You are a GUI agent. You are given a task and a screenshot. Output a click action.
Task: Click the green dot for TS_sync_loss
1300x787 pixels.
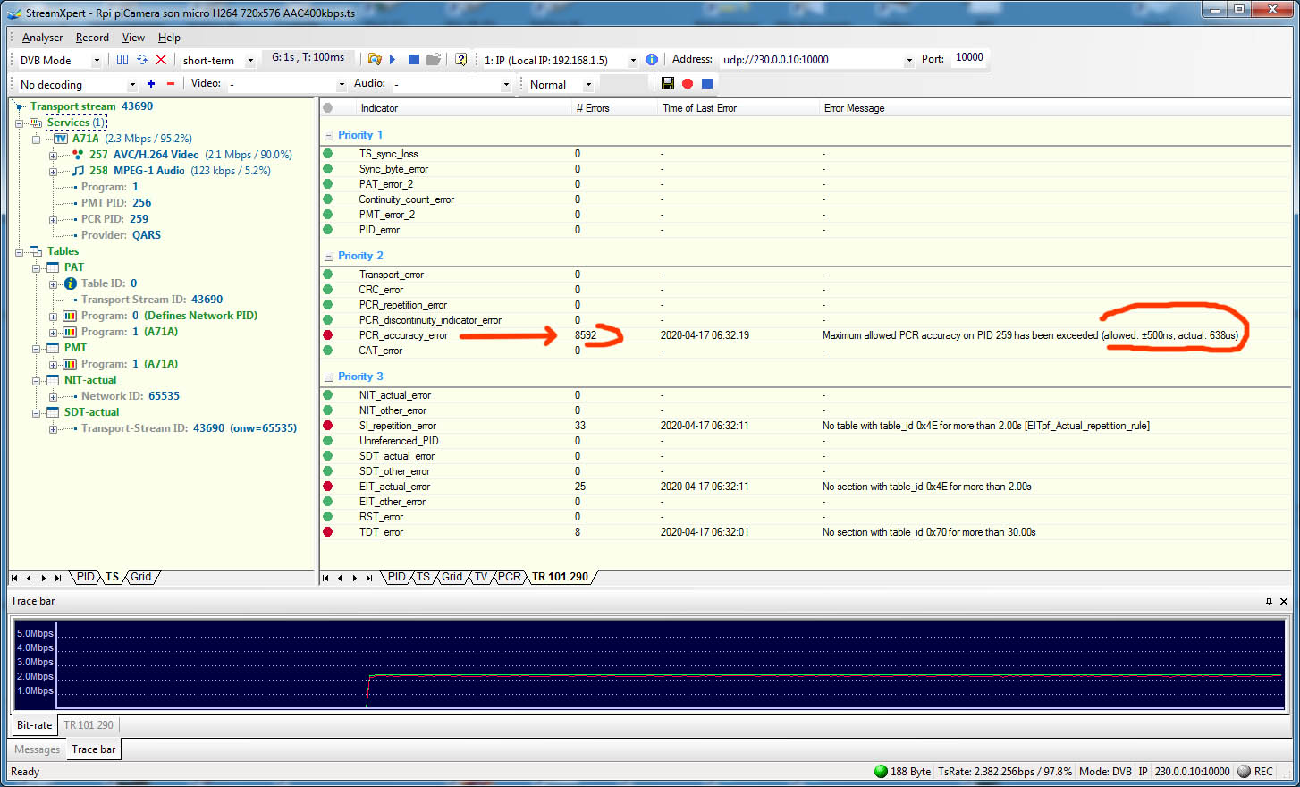[327, 154]
